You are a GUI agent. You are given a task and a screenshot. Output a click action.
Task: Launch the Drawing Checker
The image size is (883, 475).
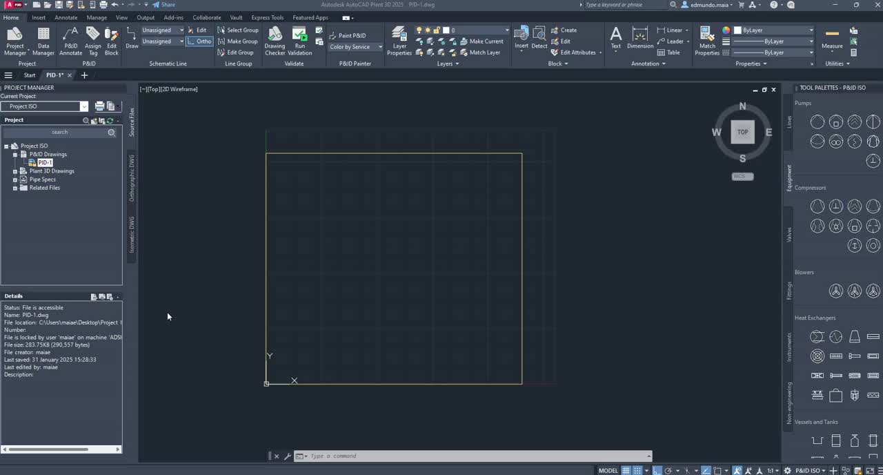[275, 40]
